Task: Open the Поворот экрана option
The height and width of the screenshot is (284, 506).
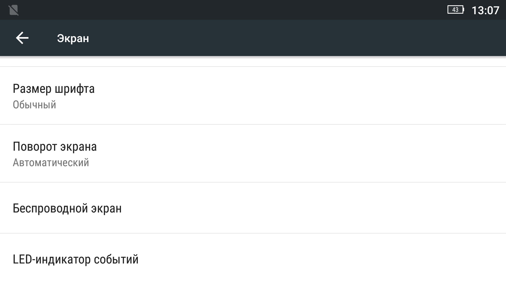Action: 55,147
